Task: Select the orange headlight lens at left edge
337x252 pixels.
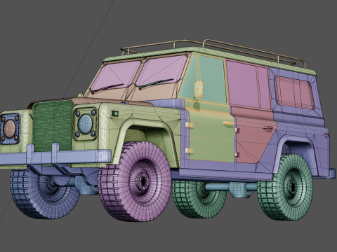Action: tap(9, 129)
